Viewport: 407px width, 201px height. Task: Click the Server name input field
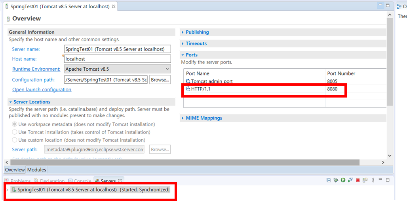point(117,49)
